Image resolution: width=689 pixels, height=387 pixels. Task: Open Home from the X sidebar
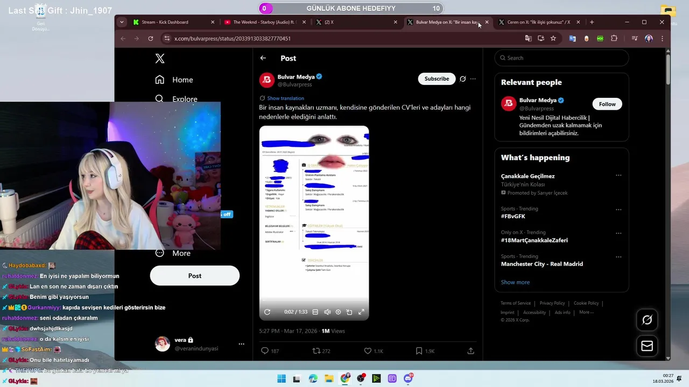click(174, 80)
